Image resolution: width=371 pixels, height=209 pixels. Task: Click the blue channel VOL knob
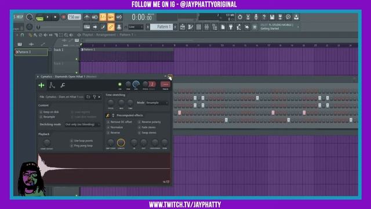pos(136,84)
